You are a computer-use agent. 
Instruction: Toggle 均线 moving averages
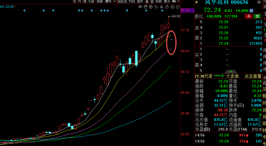click(132, 2)
